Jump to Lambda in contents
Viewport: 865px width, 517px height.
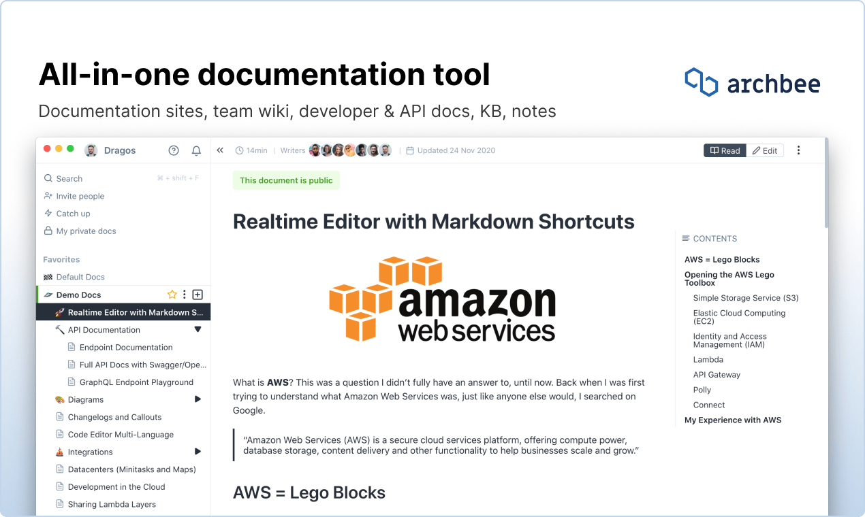coord(708,360)
